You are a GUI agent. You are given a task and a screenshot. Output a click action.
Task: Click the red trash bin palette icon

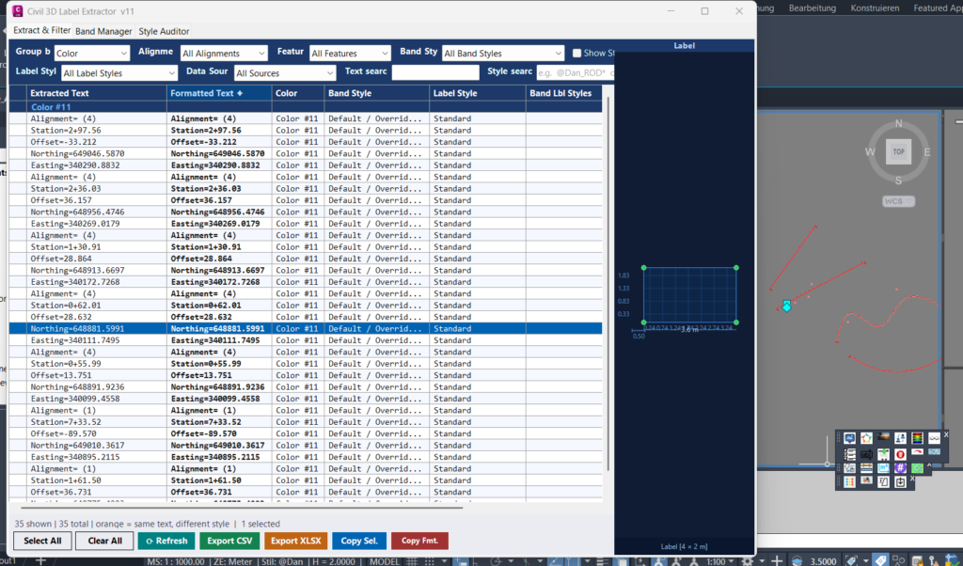click(x=900, y=454)
